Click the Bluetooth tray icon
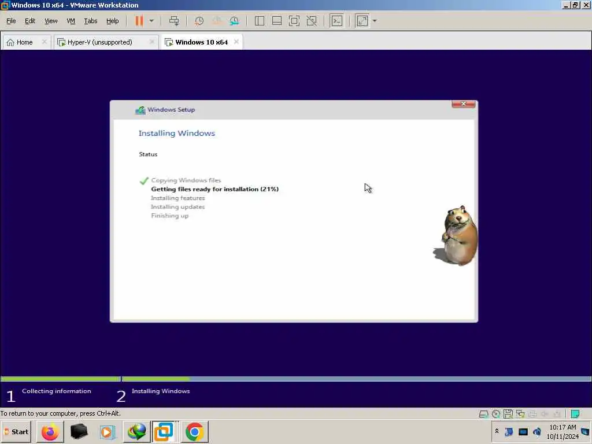 click(509, 431)
